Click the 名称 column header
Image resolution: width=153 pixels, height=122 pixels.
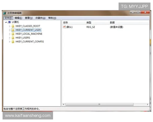click(74, 23)
